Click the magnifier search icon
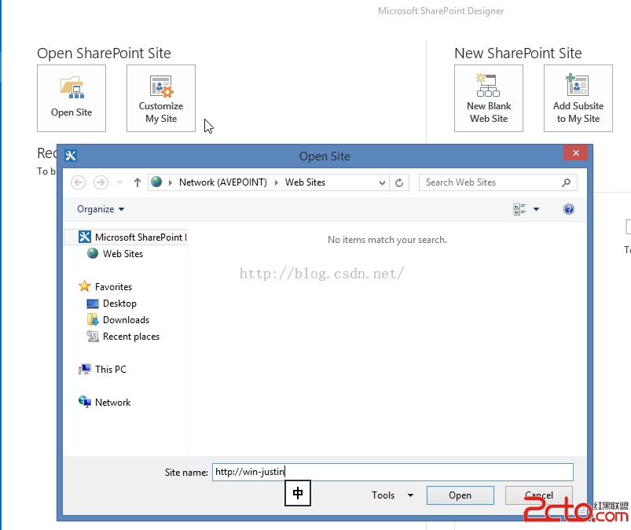Image resolution: width=631 pixels, height=530 pixels. tap(567, 182)
